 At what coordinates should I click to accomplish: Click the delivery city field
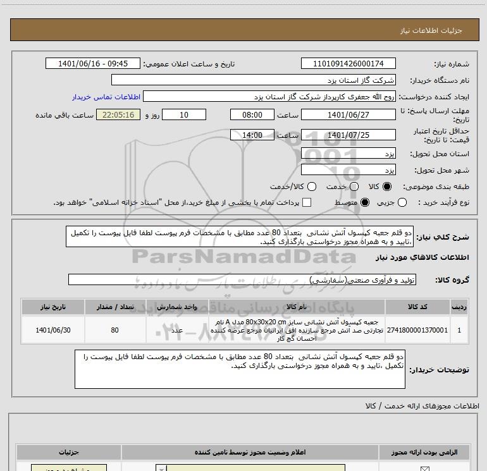pos(348,170)
